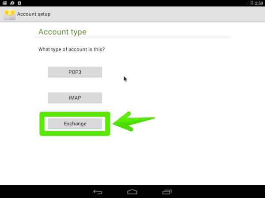Choose the IMAP account type button

pyautogui.click(x=75, y=98)
